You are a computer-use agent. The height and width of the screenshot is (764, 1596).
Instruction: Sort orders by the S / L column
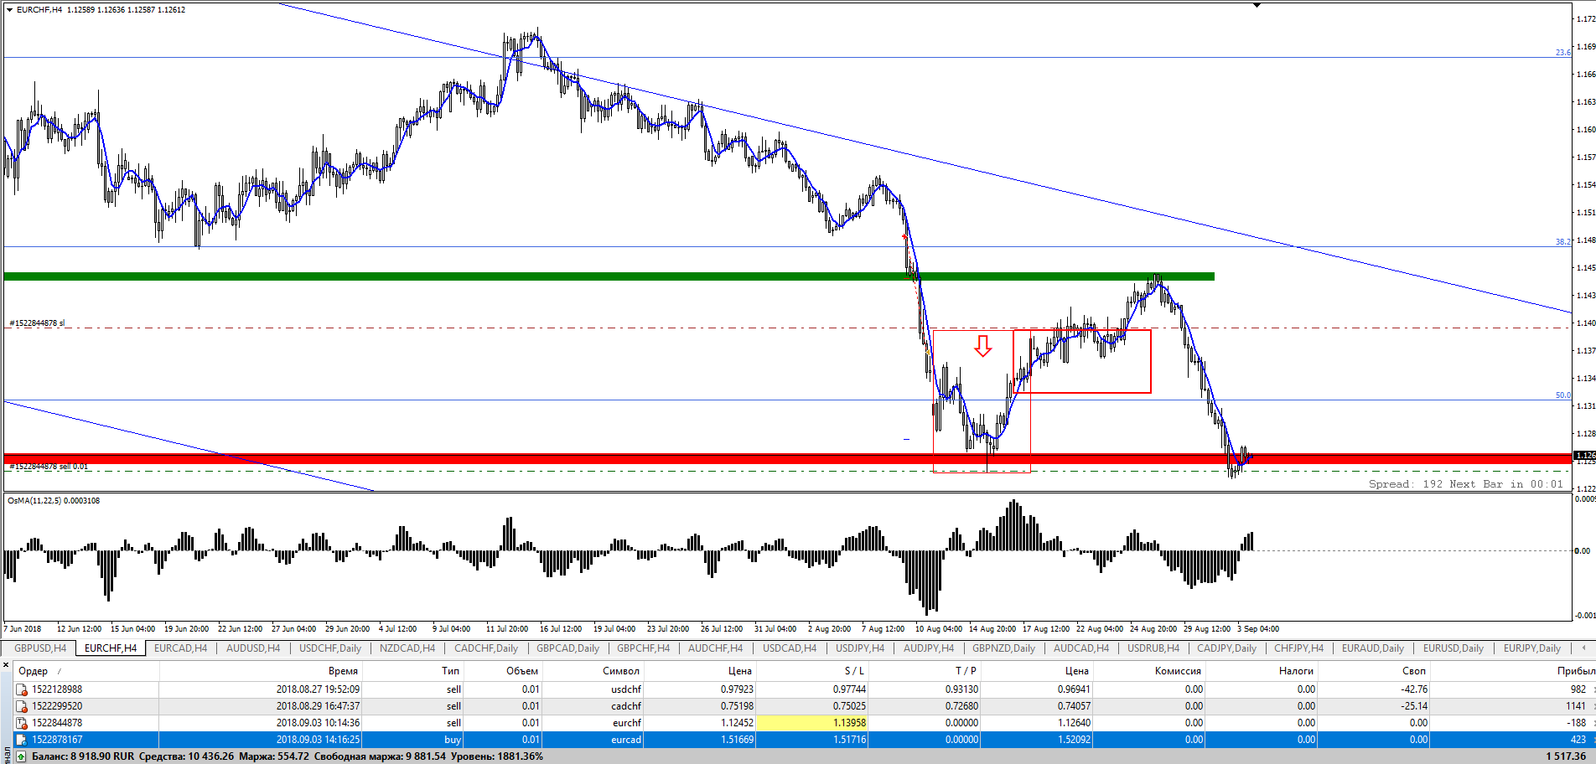click(x=811, y=670)
